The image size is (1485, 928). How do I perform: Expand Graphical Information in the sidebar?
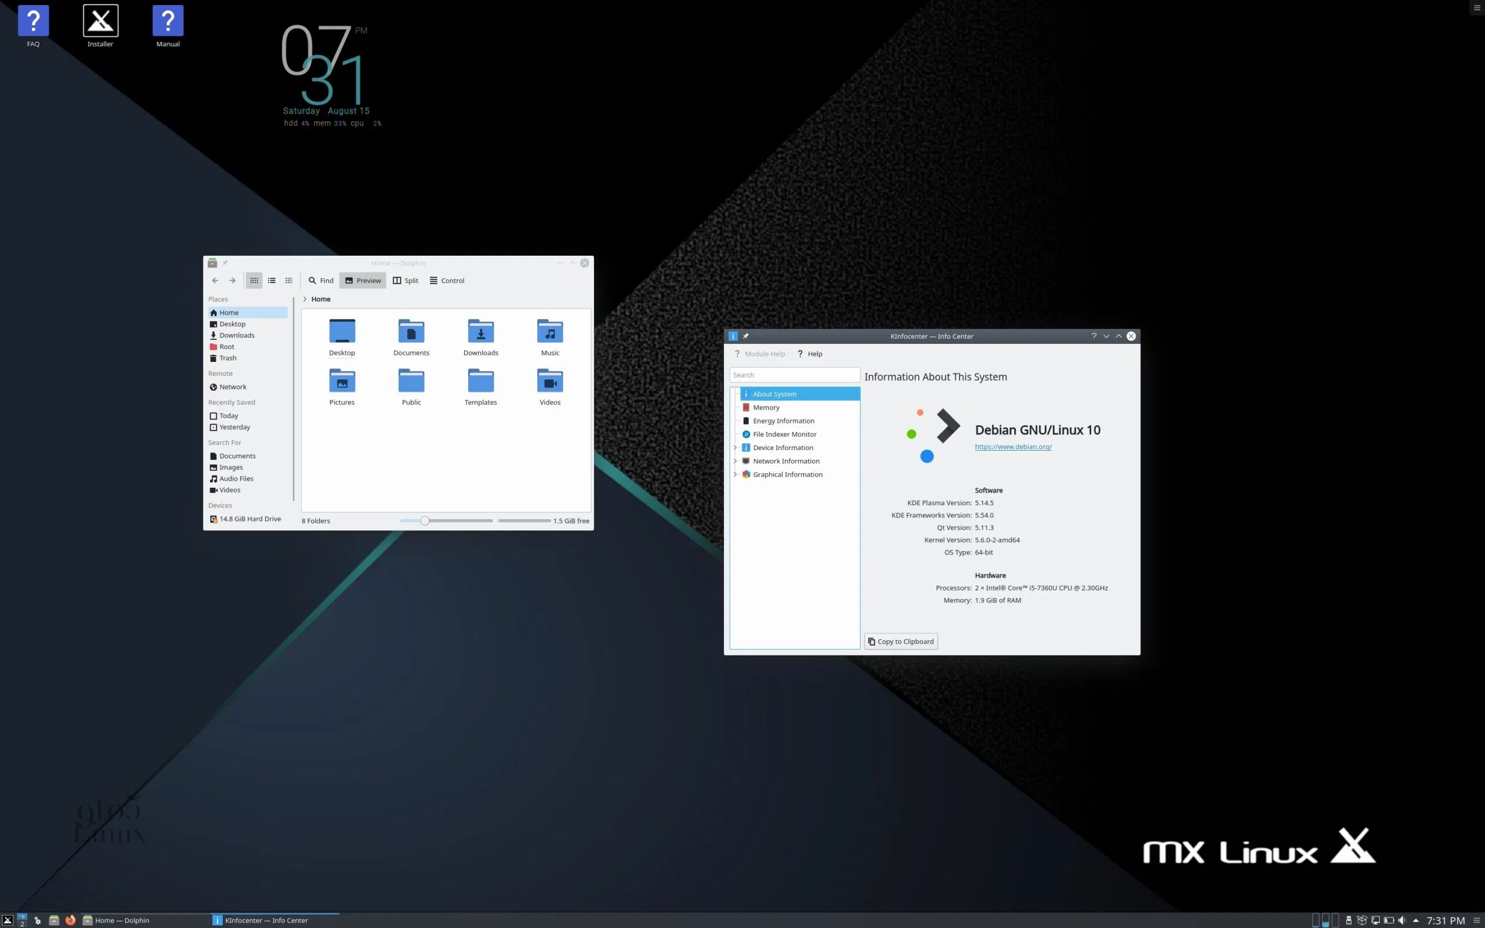point(735,474)
